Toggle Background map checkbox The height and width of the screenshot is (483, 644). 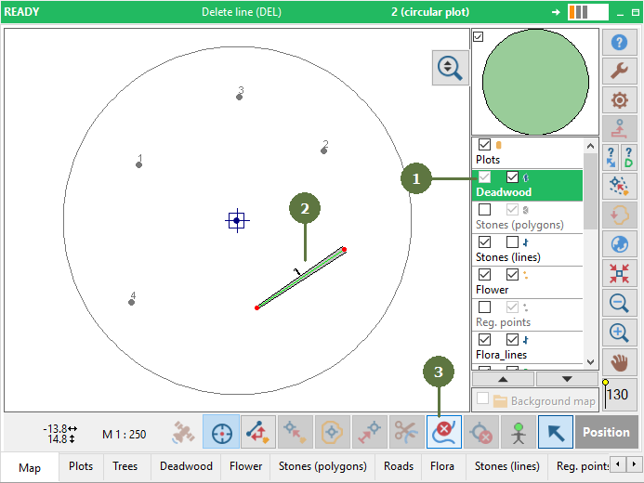[483, 398]
